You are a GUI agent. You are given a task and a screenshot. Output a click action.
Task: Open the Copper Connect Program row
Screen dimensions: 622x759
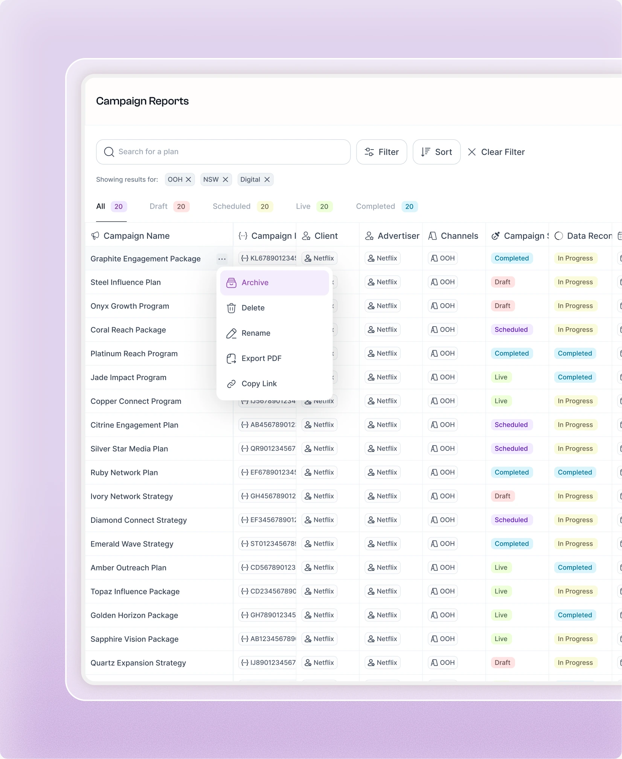tap(136, 402)
